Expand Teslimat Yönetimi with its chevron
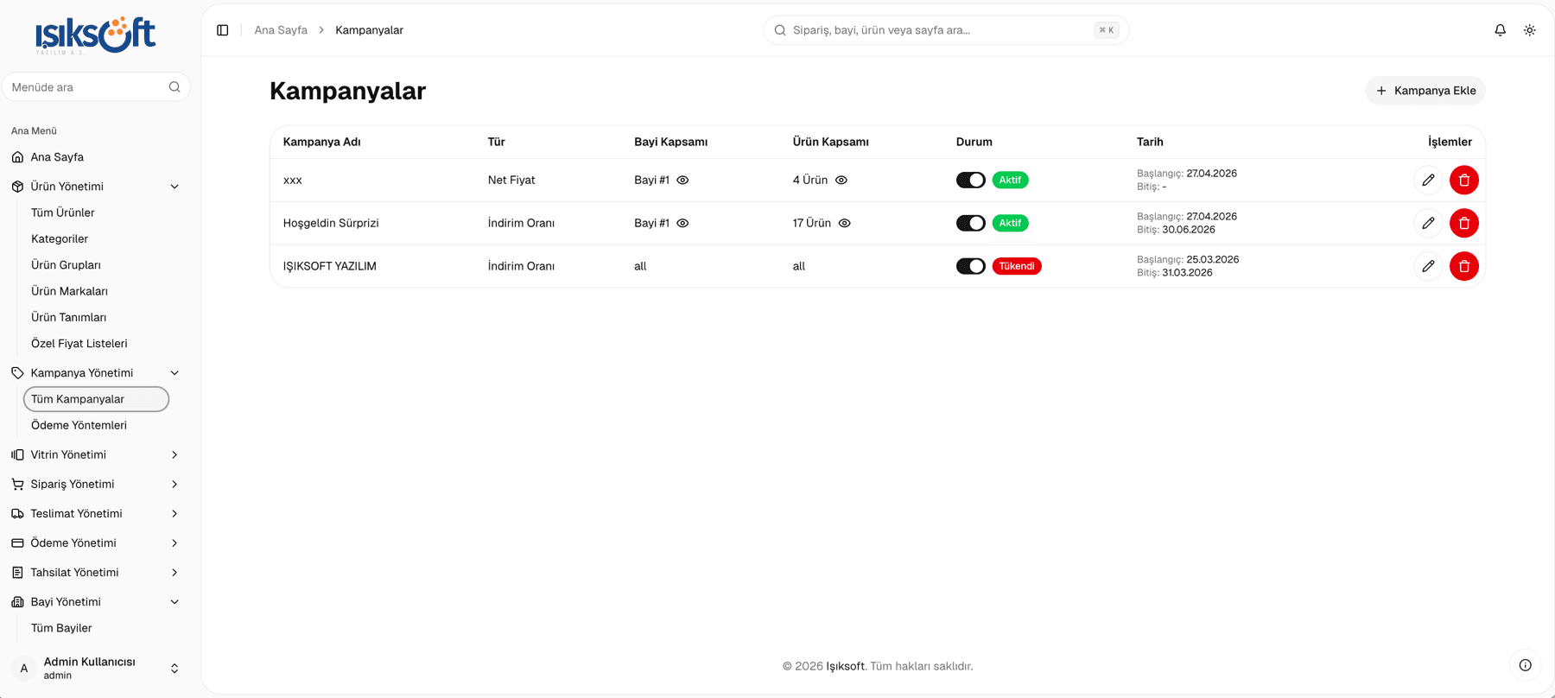 coord(175,513)
